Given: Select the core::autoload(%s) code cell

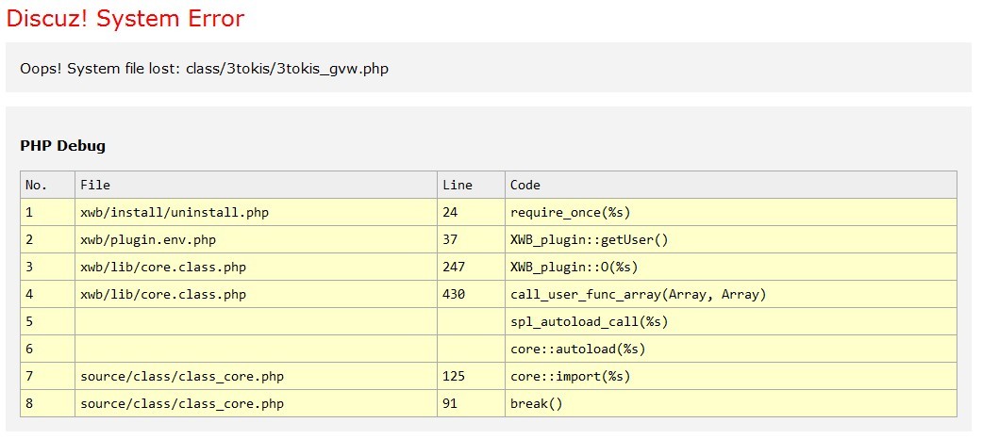Looking at the screenshot, I should pos(731,349).
